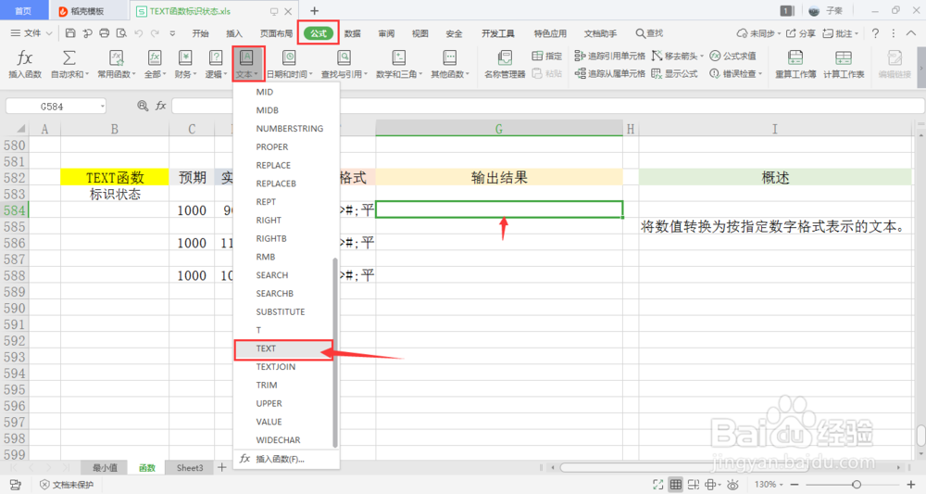
Task: Open the Logical (逻辑) functions icon
Action: 216,57
